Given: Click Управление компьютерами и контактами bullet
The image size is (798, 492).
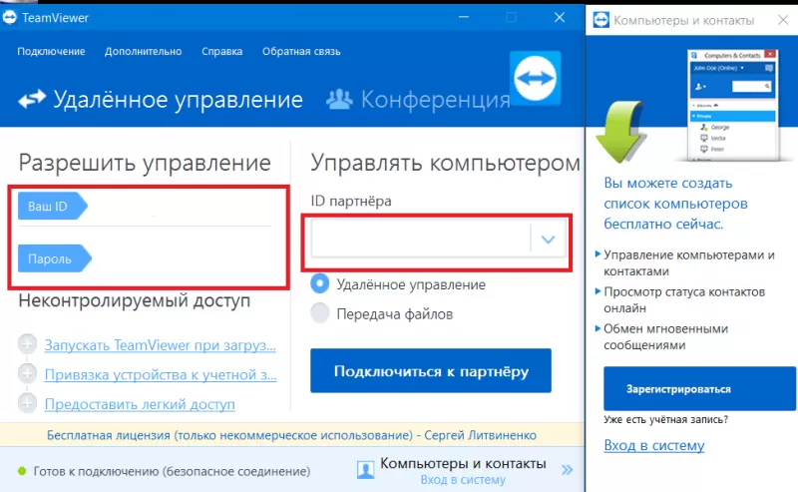Looking at the screenshot, I should [x=688, y=262].
